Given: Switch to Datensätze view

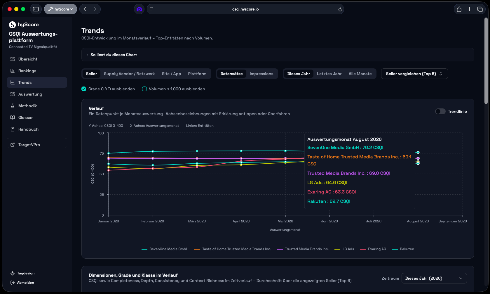Looking at the screenshot, I should 231,74.
